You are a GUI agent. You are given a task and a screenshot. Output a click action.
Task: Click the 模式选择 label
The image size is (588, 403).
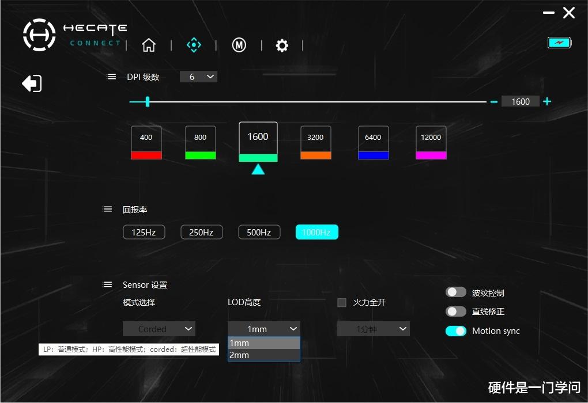(x=139, y=302)
